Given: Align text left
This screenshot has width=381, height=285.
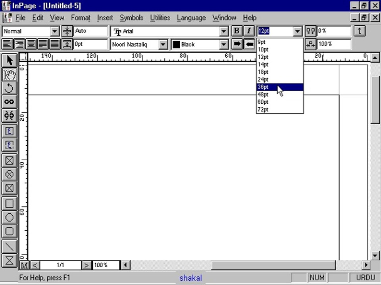Looking at the screenshot, I should 8,44.
